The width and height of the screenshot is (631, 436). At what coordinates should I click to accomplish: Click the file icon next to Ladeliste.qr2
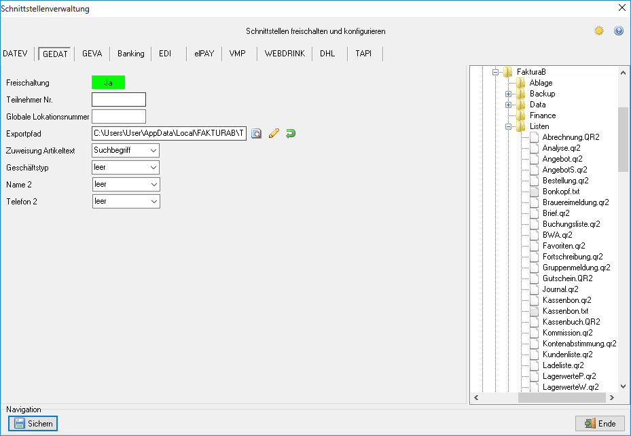pyautogui.click(x=534, y=365)
